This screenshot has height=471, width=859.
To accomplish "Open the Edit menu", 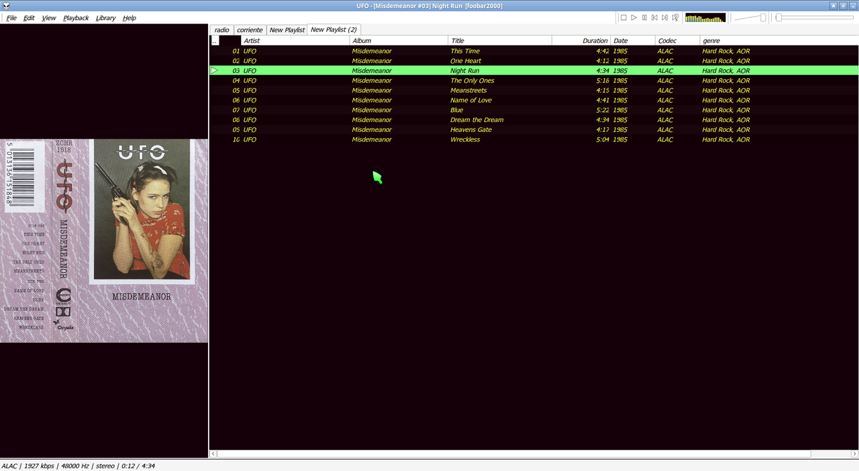I will pos(29,18).
